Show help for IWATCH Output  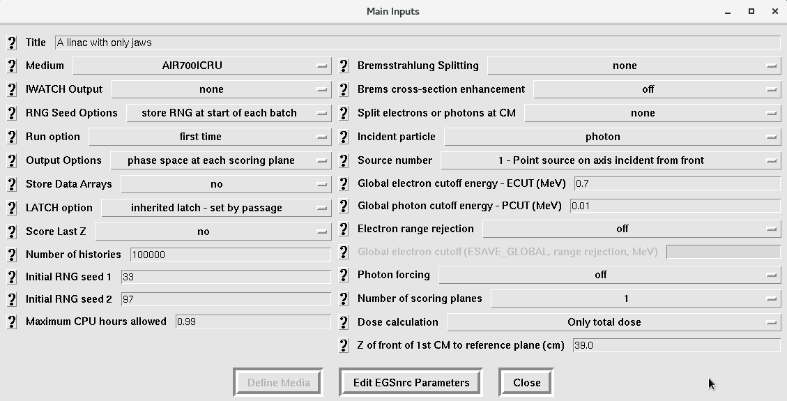pos(12,89)
